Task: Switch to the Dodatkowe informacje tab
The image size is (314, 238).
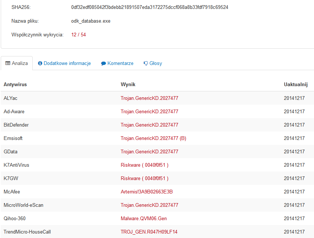Action: click(x=64, y=63)
